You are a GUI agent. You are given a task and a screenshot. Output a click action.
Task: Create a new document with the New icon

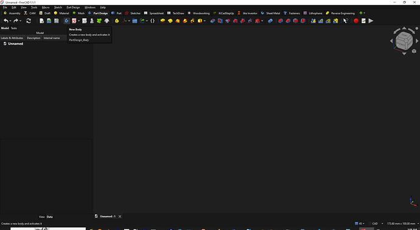[41, 21]
